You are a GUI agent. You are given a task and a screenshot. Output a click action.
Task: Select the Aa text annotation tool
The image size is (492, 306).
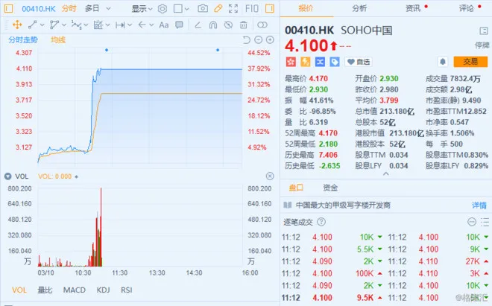pos(163,25)
